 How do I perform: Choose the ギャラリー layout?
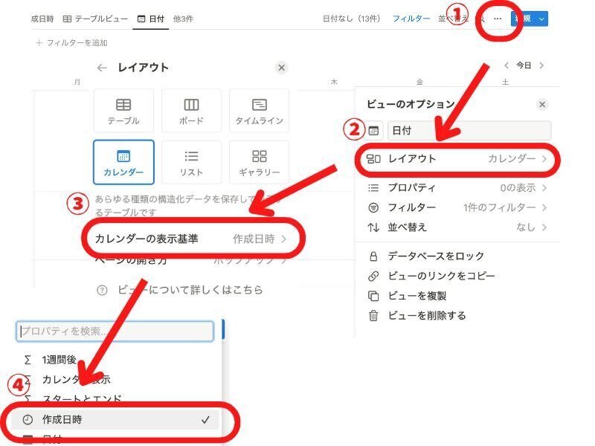pyautogui.click(x=259, y=162)
